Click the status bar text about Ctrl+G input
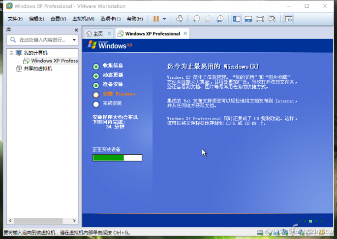Image resolution: width=337 pixels, height=239 pixels. pyautogui.click(x=67, y=233)
